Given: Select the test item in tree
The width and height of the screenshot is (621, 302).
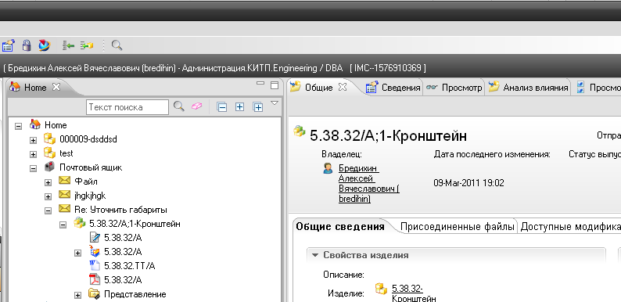Looking at the screenshot, I should click(66, 153).
